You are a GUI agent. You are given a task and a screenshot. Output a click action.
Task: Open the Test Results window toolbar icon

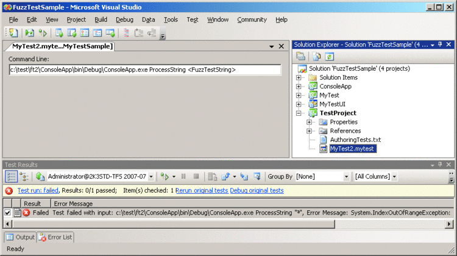coord(85,33)
